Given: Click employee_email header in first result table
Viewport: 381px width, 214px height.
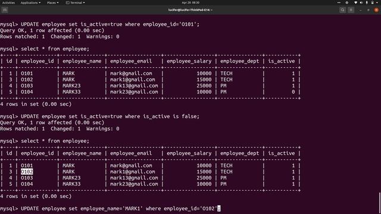Looking at the screenshot, I should tap(131, 61).
